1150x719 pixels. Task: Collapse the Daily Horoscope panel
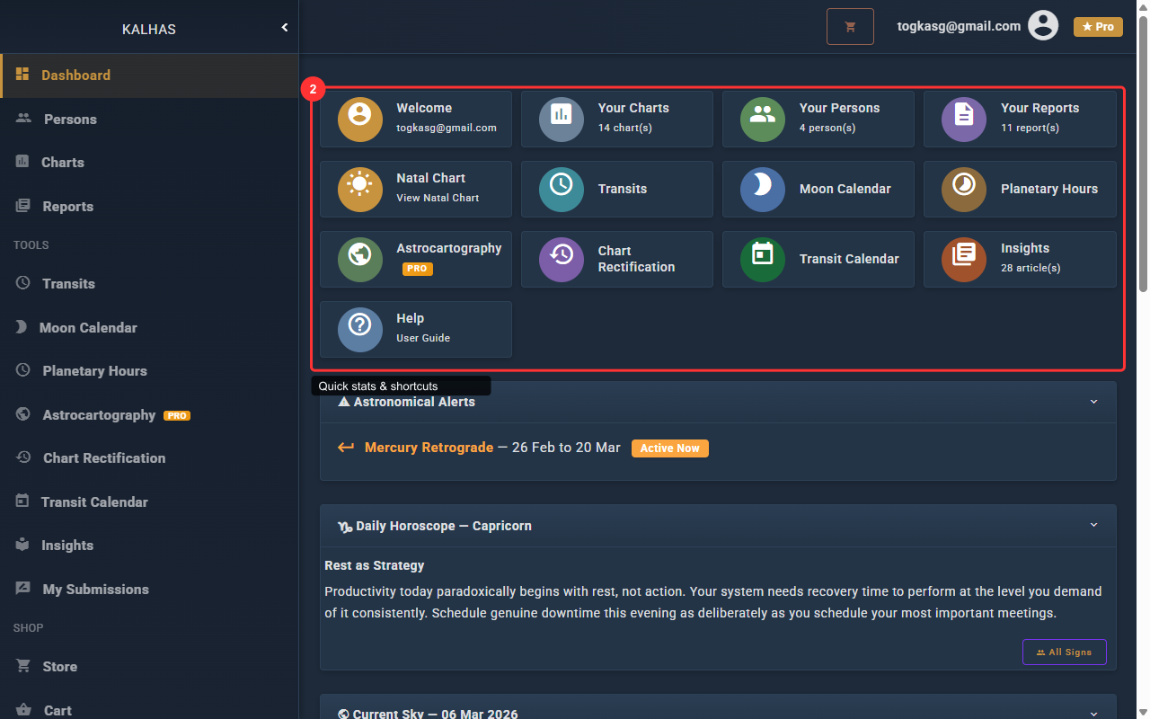(x=1093, y=525)
